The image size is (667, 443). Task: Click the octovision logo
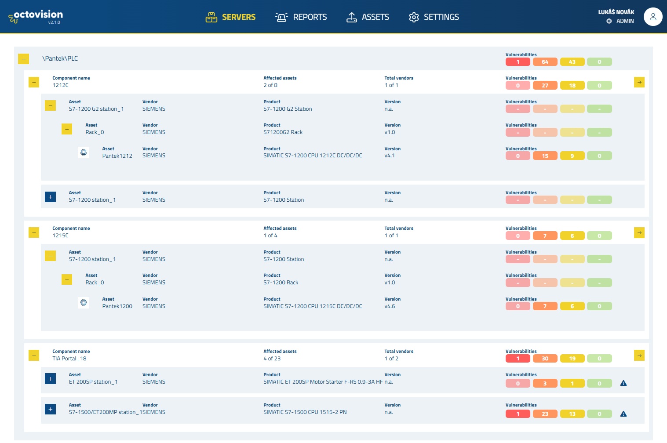point(36,17)
